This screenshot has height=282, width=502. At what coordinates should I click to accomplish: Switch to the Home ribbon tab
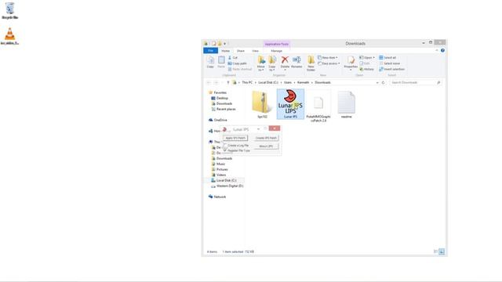(225, 51)
